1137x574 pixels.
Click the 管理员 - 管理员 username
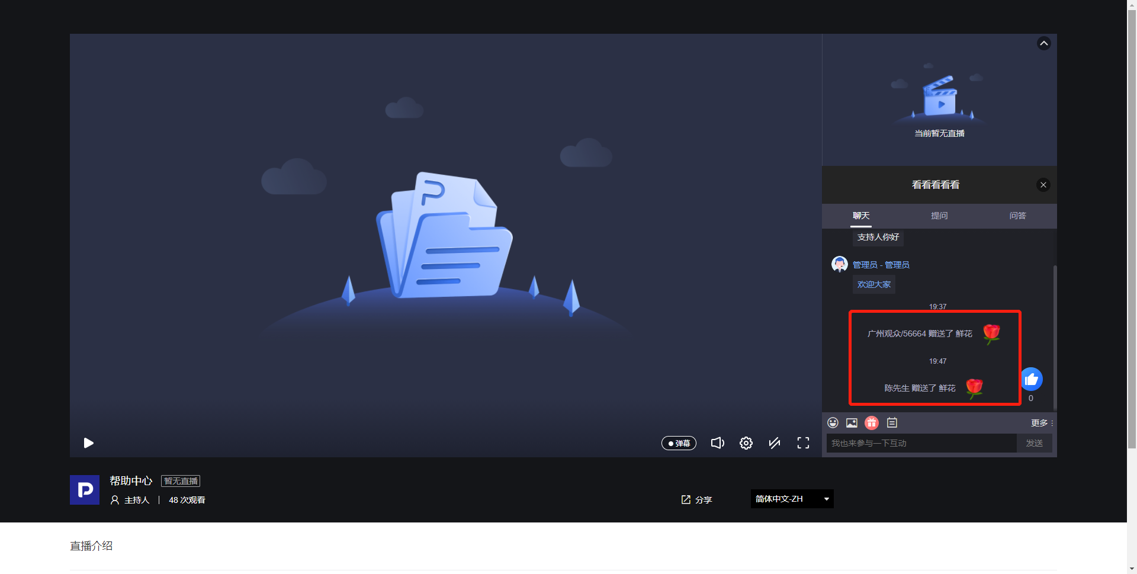881,265
